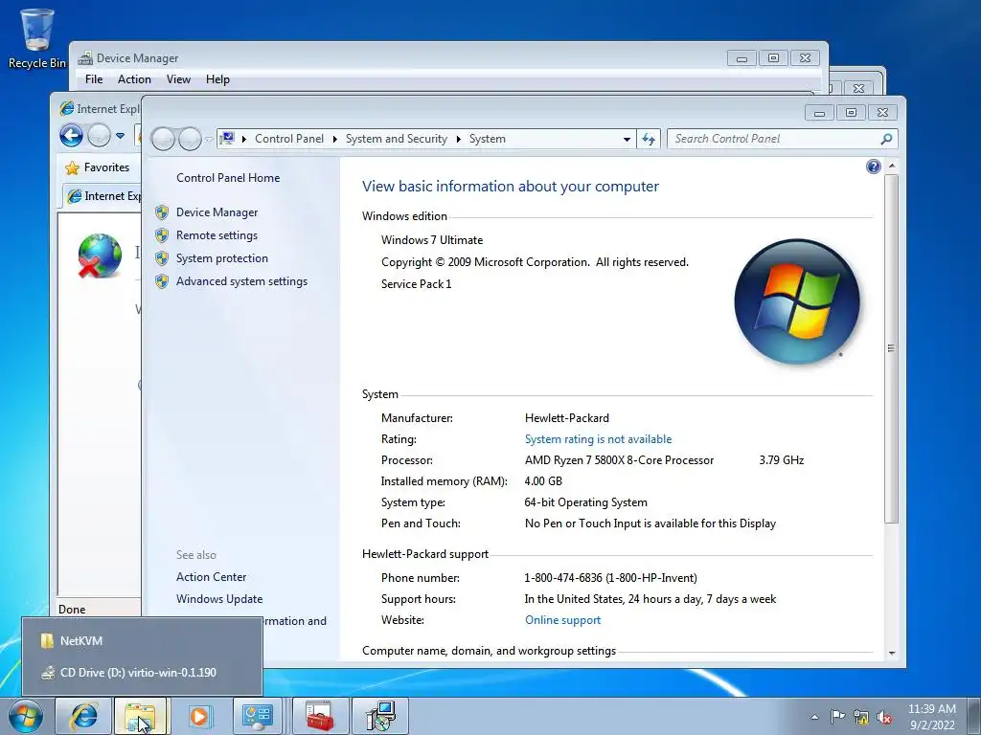Select the Internet Explorer page tab
Image resolution: width=981 pixels, height=735 pixels.
103,196
